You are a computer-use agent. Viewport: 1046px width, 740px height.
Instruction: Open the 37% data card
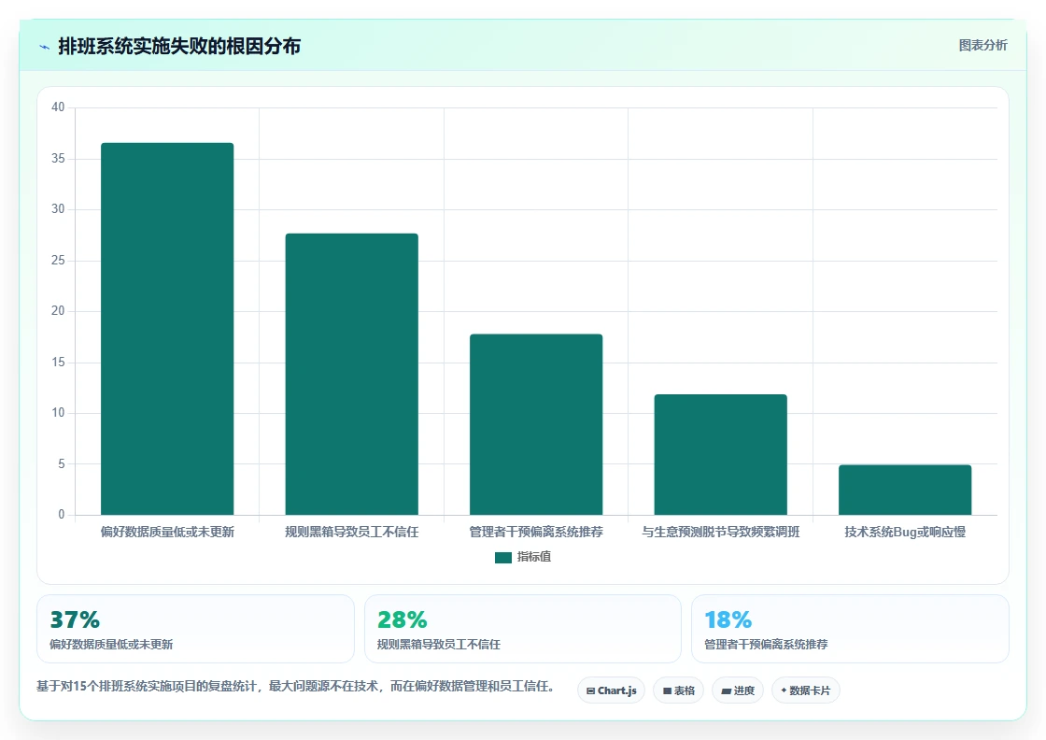click(x=195, y=629)
